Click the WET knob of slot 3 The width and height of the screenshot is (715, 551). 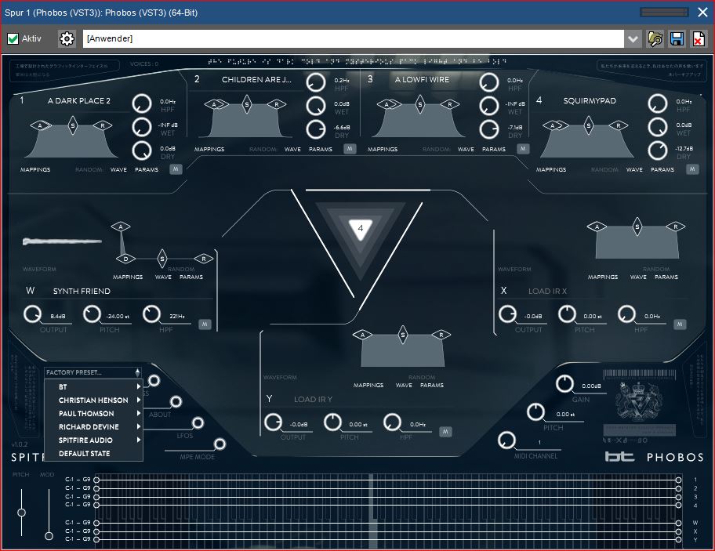[x=489, y=106]
